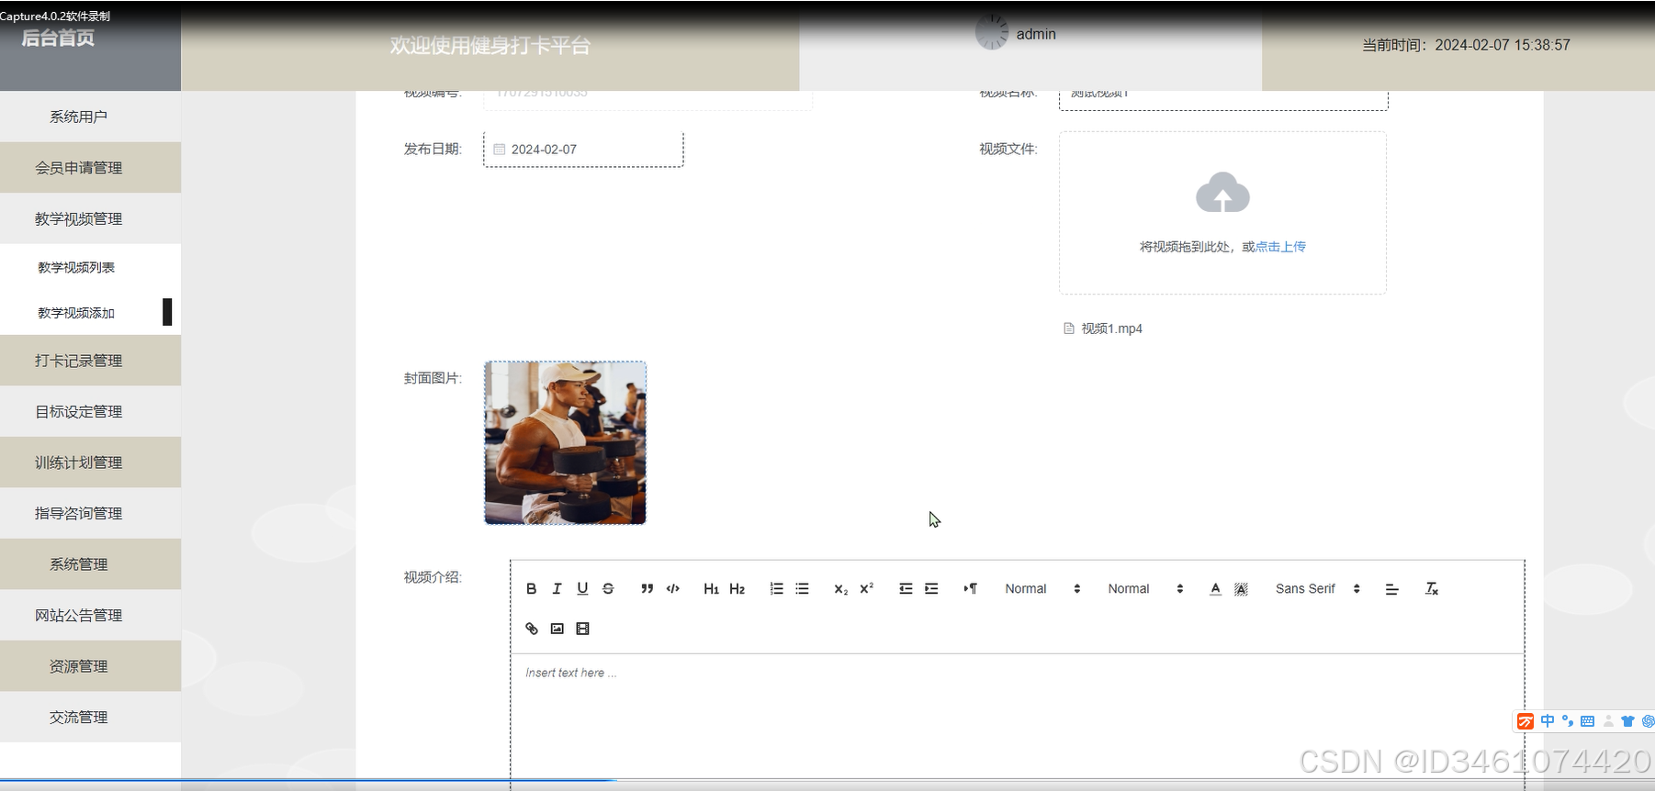Click the 欢迎使用健身打卡平台 header title
Screen dimensions: 1655x791
[x=490, y=46]
